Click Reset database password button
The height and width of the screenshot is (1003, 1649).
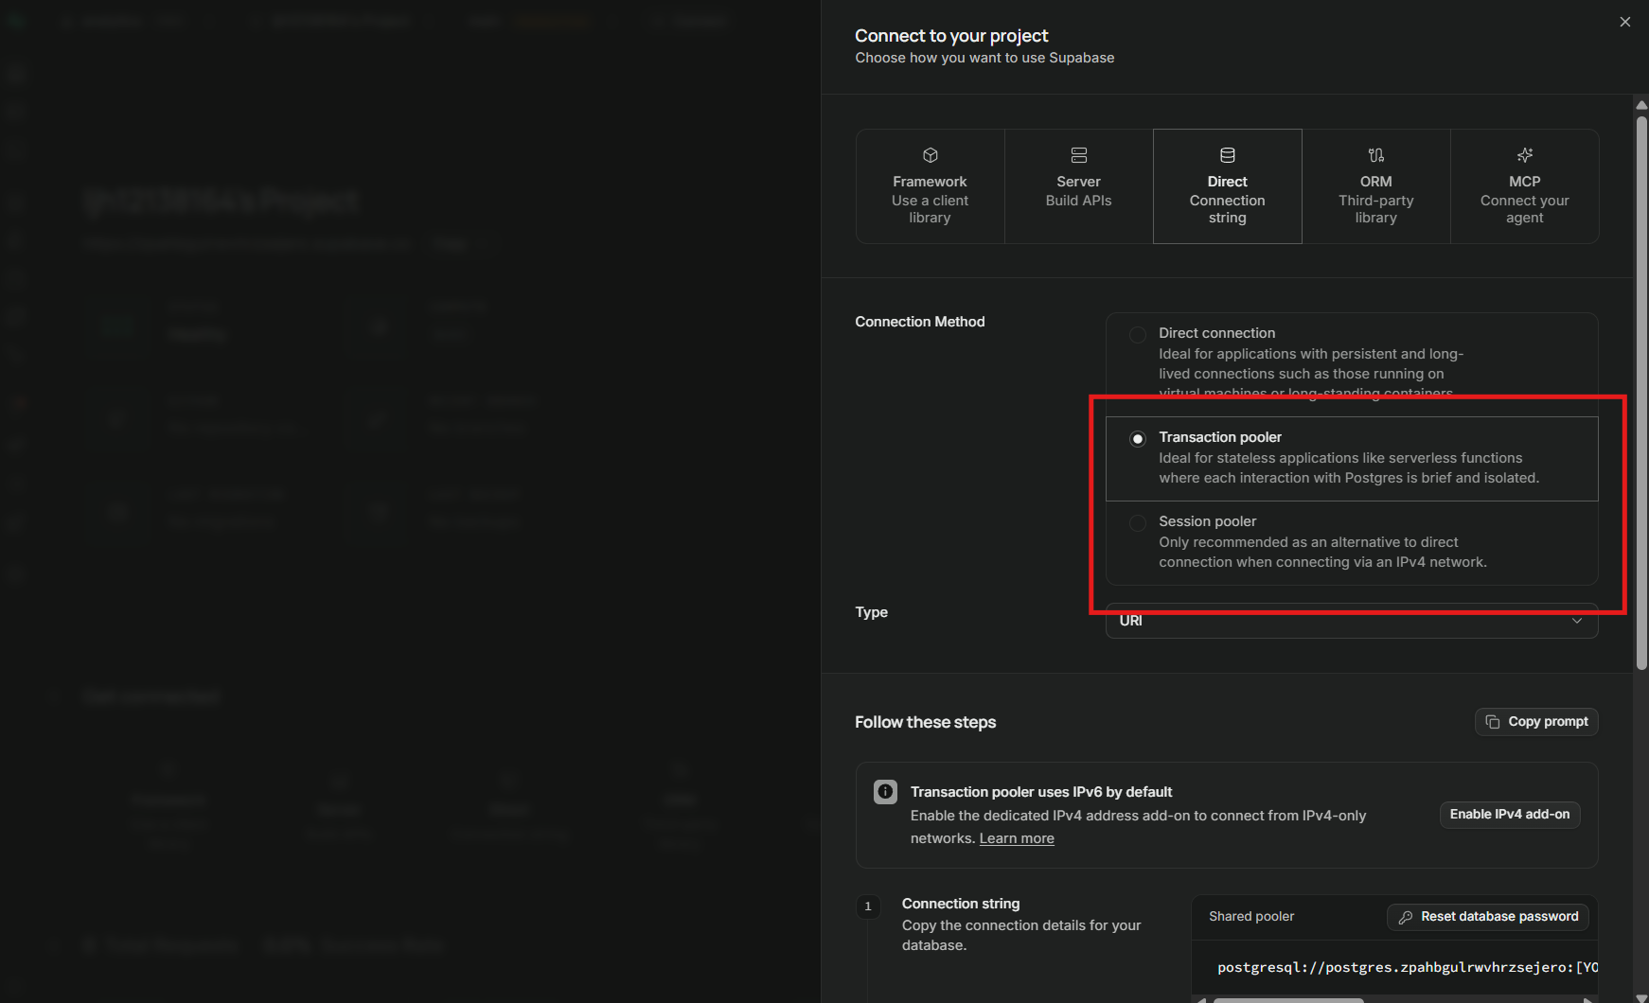(1488, 917)
